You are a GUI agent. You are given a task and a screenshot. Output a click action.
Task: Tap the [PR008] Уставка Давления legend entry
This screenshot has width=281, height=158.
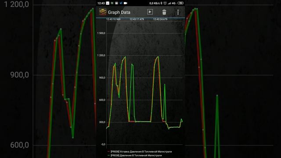pyautogui.click(x=141, y=151)
